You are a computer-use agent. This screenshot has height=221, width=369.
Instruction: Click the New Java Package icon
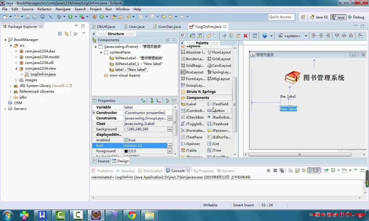click(x=94, y=17)
